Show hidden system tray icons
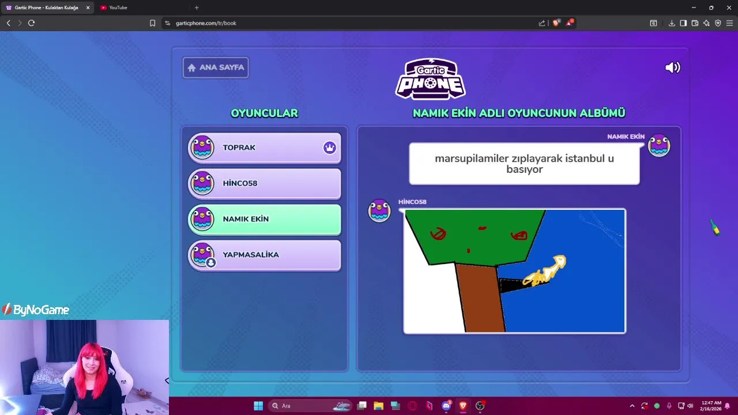This screenshot has height=415, width=738. (632, 406)
